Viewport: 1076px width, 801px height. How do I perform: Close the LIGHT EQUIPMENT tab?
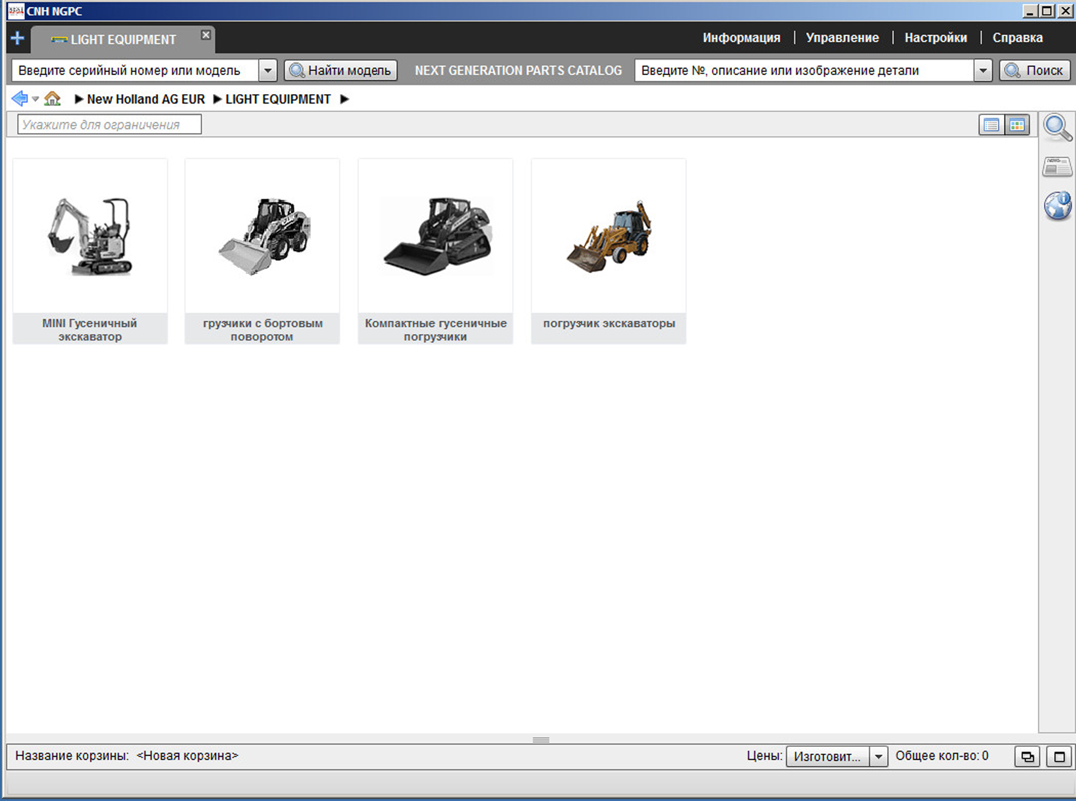tap(206, 35)
